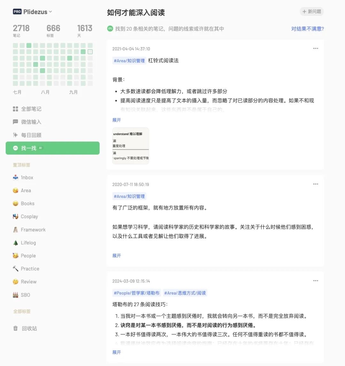The image size is (345, 366).
Task: Click the 置顶标签 section header
Action: (x=22, y=165)
